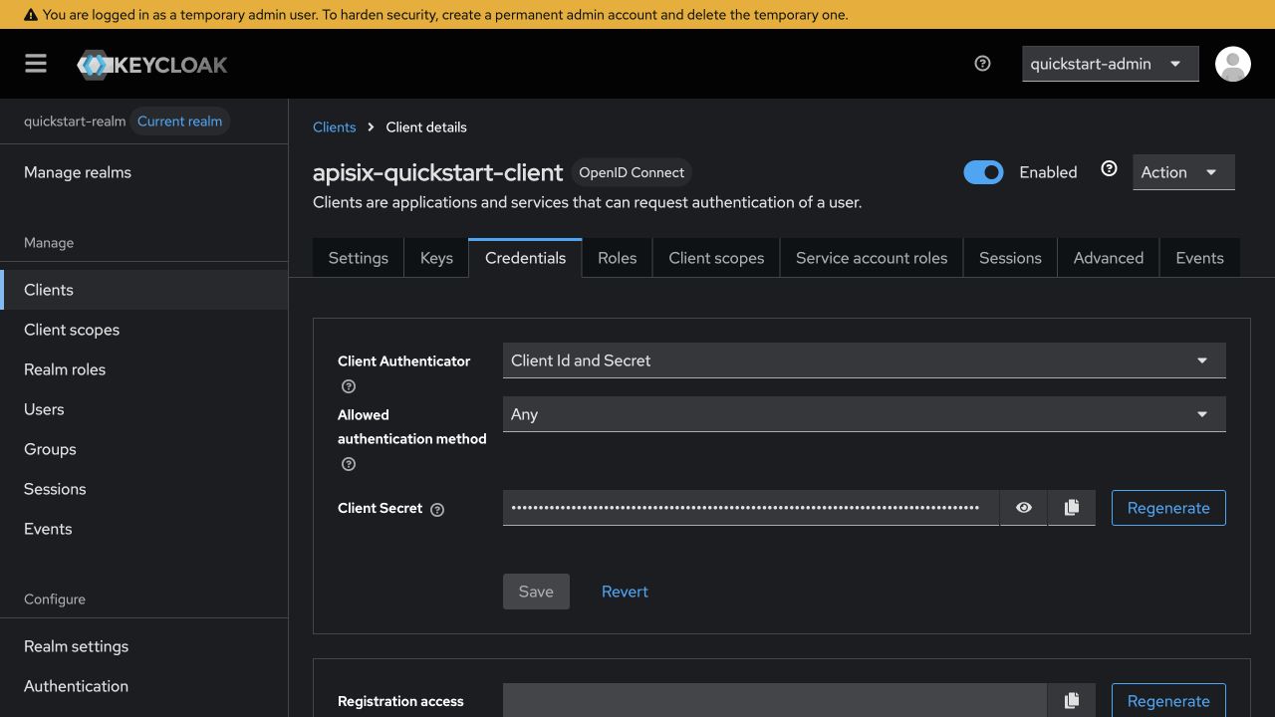Click the Registration access token field
Viewport: 1275px width, 717px height.
pyautogui.click(x=775, y=701)
